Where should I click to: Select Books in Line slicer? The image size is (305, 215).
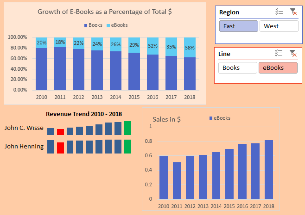[x=237, y=68]
